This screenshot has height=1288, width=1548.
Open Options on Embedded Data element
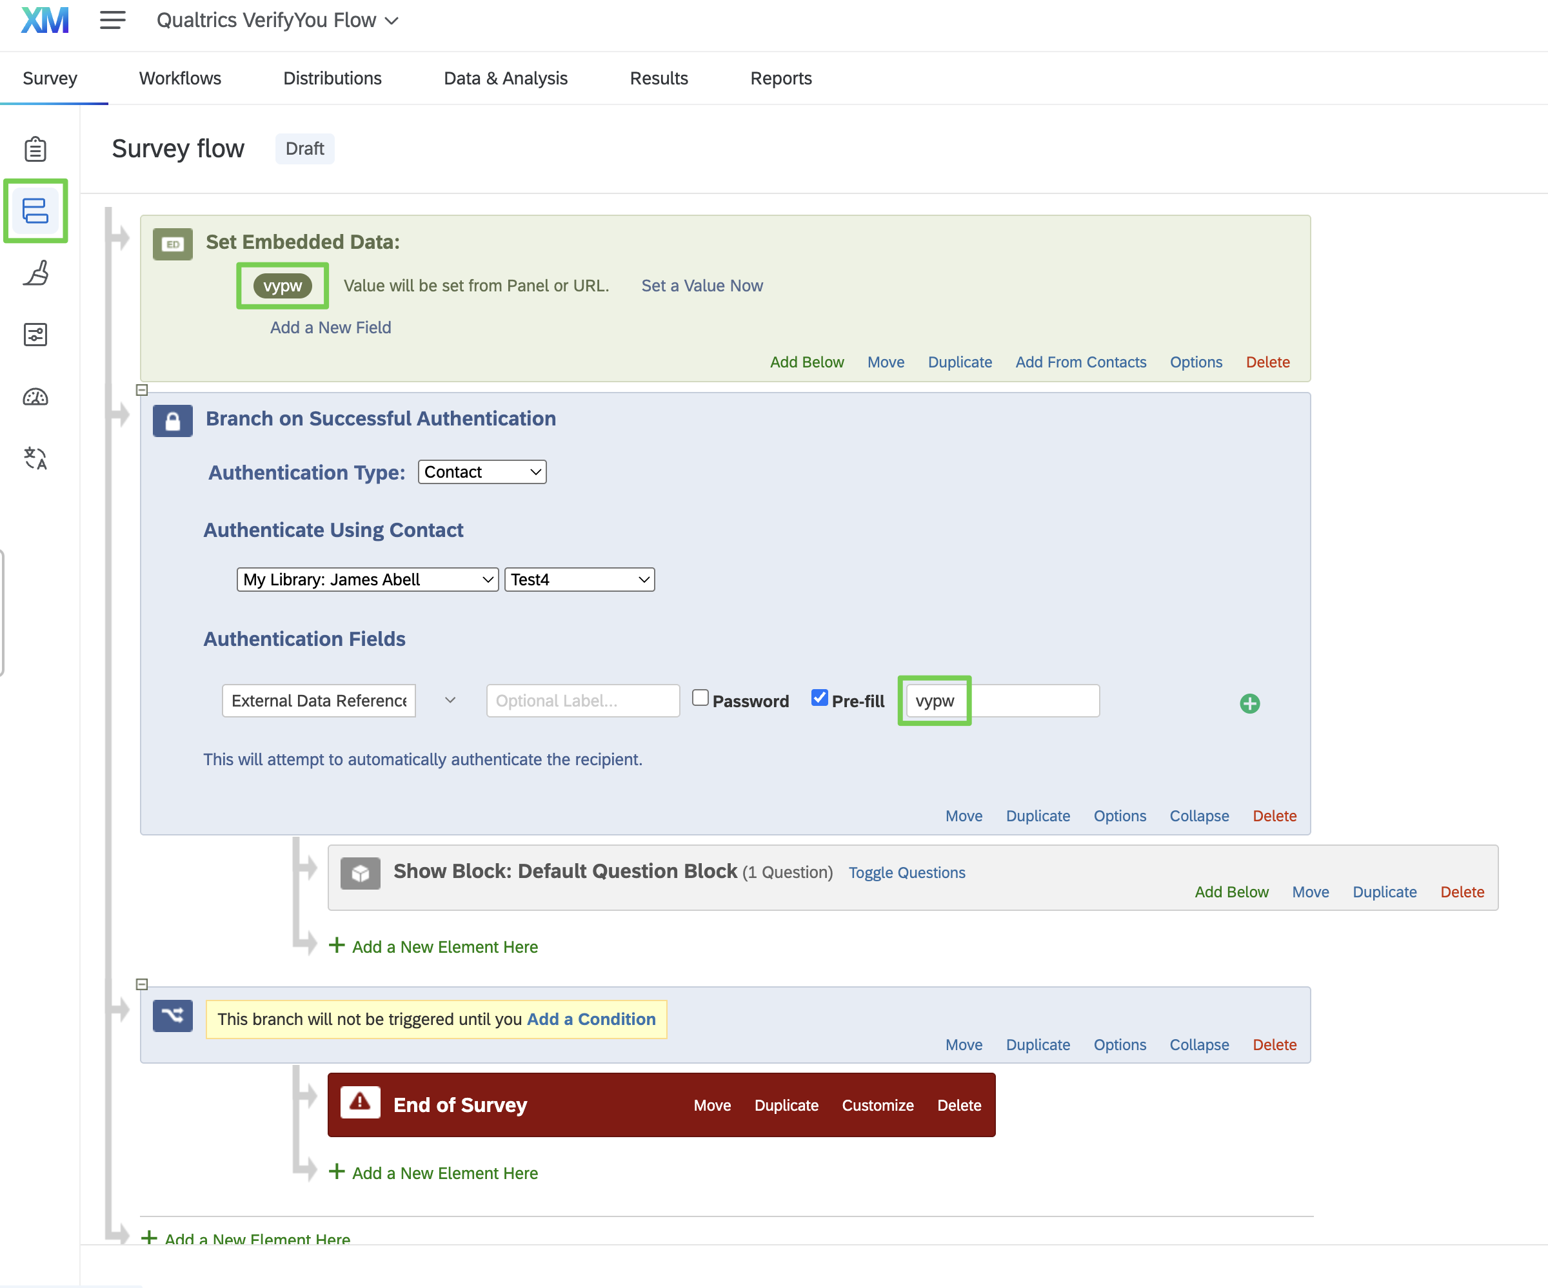1196,362
